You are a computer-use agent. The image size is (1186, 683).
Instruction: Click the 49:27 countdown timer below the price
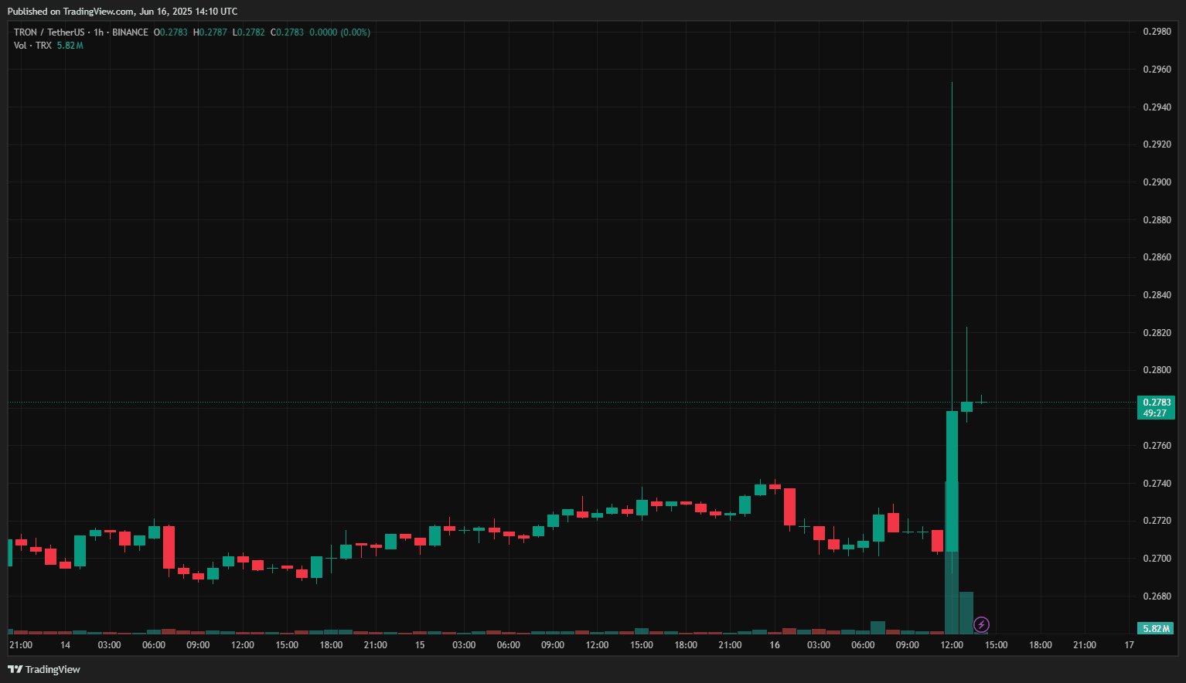pos(1156,413)
